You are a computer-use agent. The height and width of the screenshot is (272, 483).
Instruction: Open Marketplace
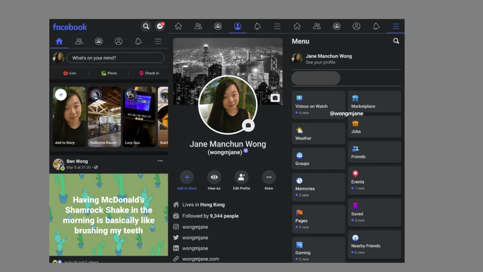[375, 102]
